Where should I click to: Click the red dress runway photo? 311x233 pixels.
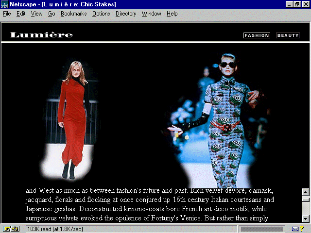pyautogui.click(x=71, y=119)
